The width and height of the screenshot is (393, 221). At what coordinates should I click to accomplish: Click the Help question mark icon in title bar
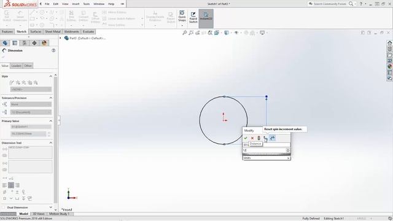click(361, 4)
